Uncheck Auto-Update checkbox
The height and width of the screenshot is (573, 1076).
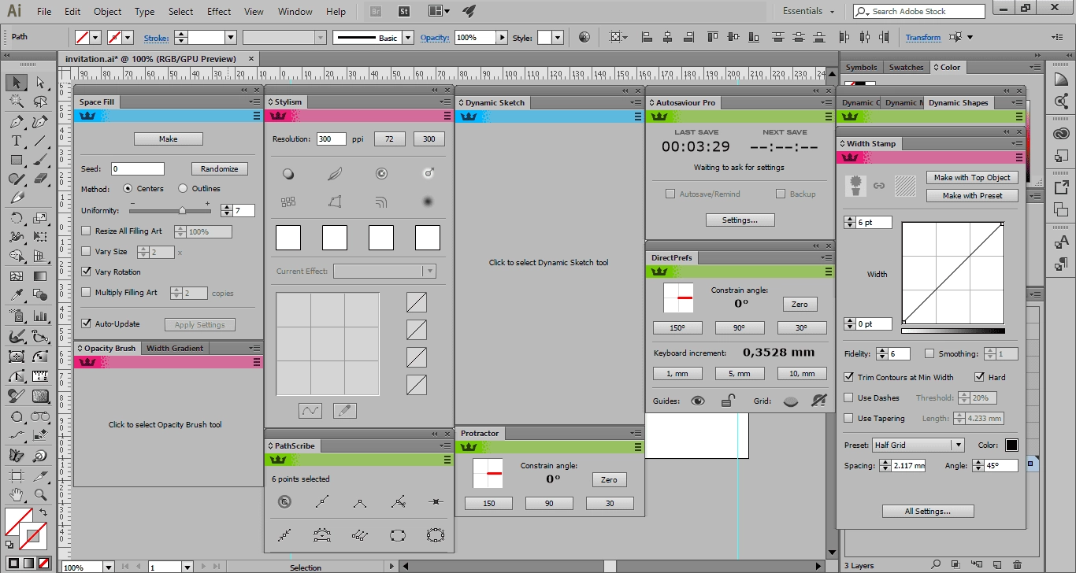click(87, 323)
